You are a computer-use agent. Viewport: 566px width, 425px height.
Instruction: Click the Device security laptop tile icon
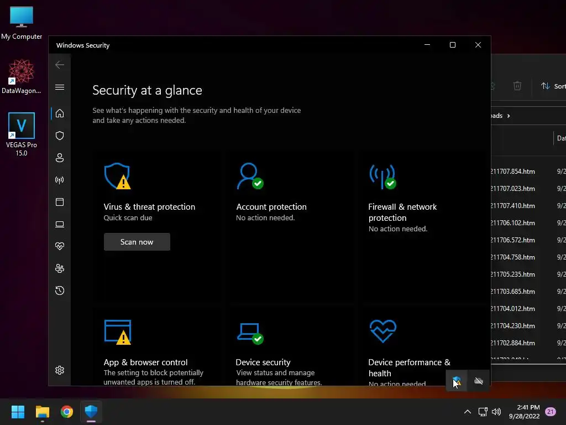pyautogui.click(x=250, y=334)
